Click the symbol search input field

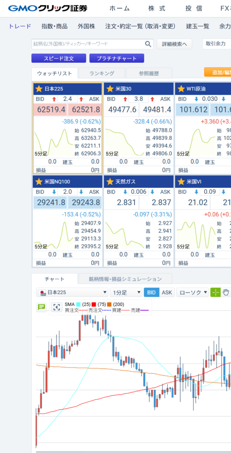88,44
